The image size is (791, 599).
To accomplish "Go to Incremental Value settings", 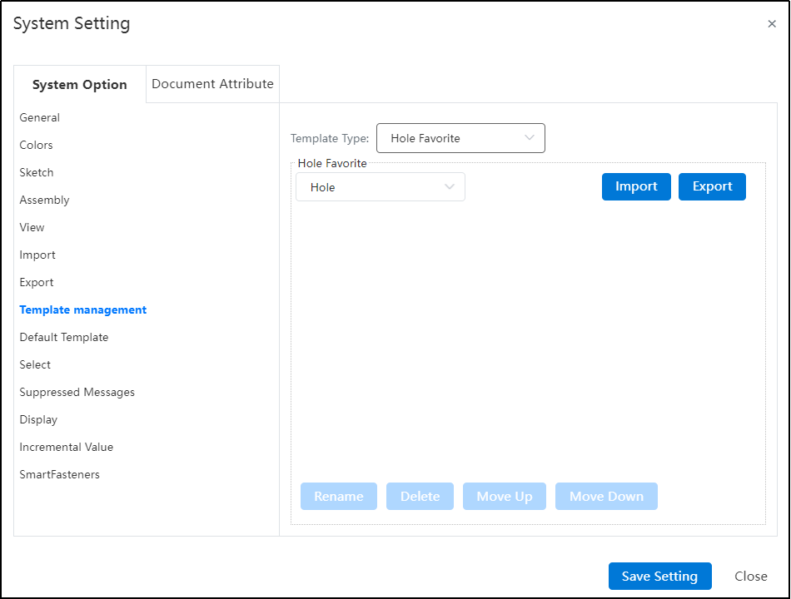I will pos(66,448).
